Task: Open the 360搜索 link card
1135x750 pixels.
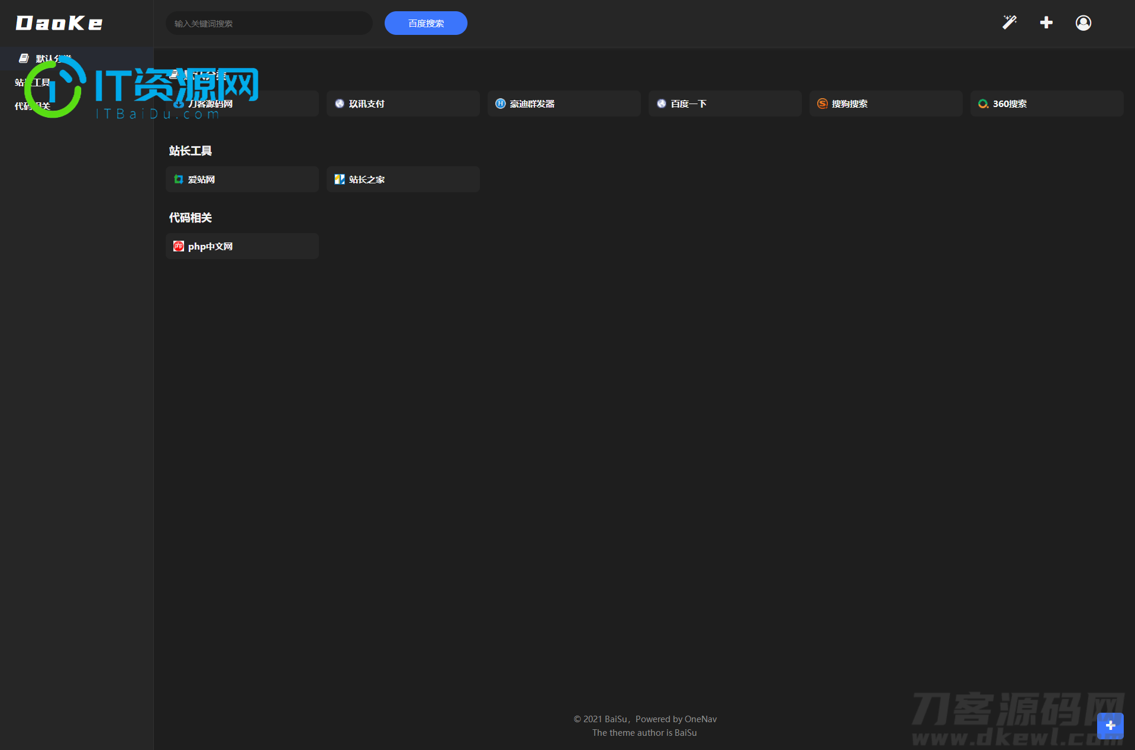Action: point(1047,104)
